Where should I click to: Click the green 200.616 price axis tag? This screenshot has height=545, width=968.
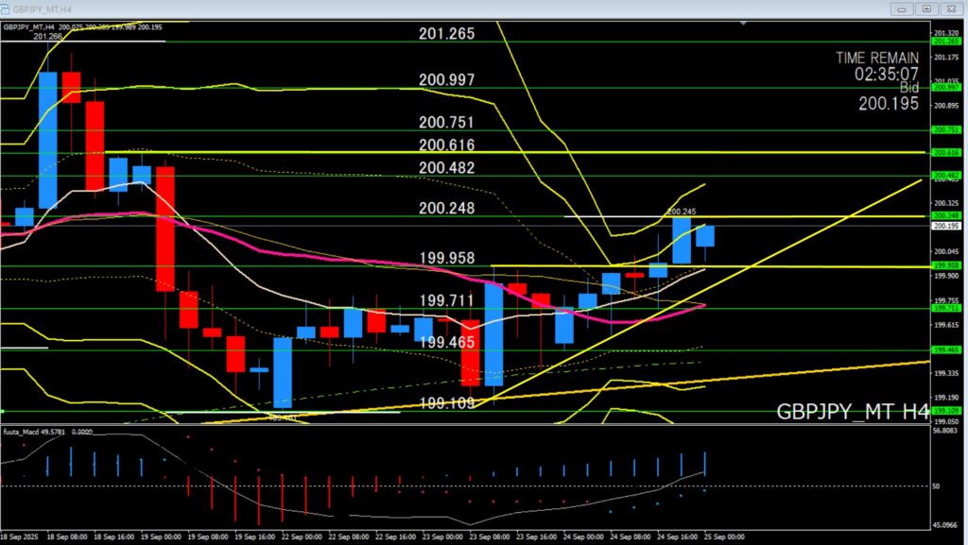(x=946, y=152)
